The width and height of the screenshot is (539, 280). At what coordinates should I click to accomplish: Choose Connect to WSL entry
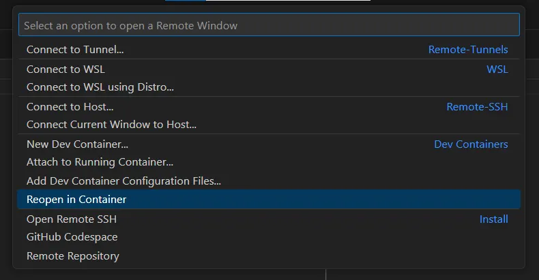pos(65,69)
